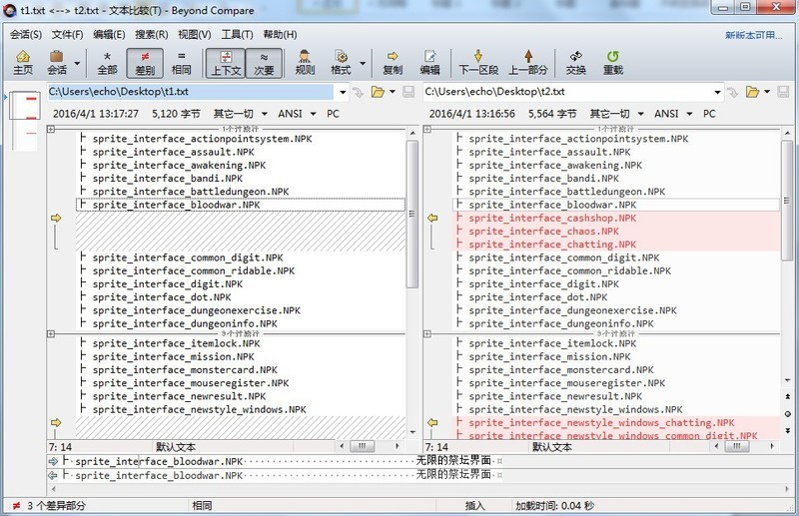Click the Format (格式) toolbar icon
The height and width of the screenshot is (516, 799).
341,63
